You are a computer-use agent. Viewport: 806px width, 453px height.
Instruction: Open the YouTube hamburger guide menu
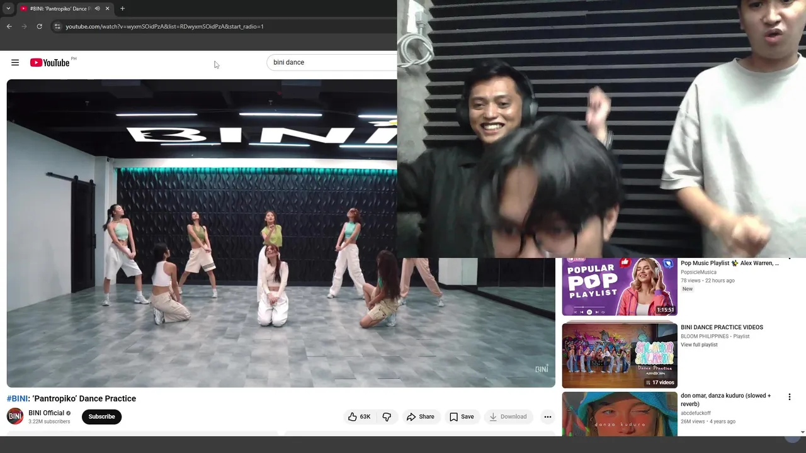15,62
